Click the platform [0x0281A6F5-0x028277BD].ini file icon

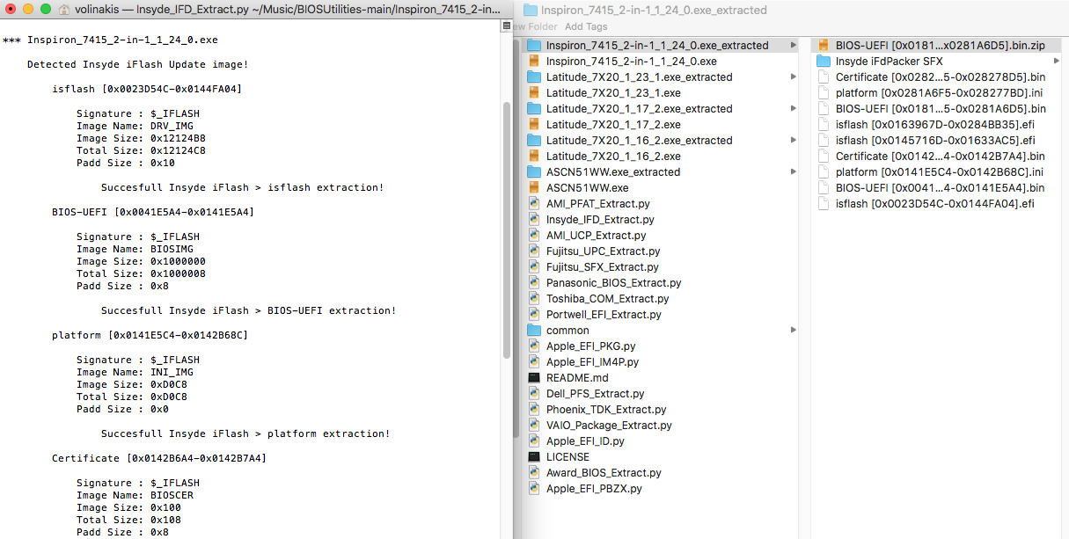pyautogui.click(x=824, y=93)
